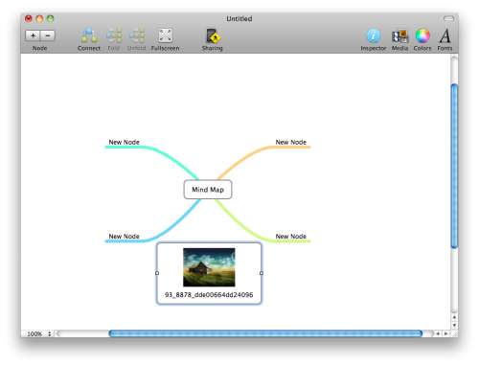The image size is (479, 366).
Task: Open the Media browser
Action: pyautogui.click(x=399, y=35)
